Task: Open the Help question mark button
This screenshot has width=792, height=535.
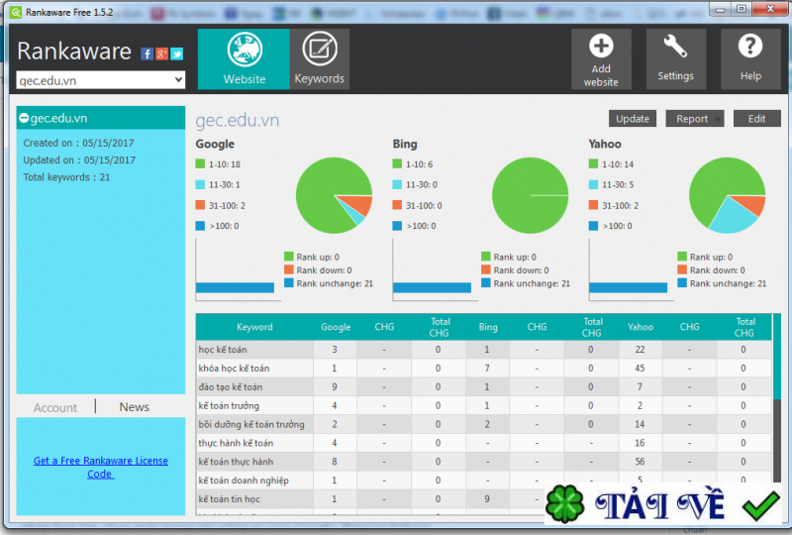Action: point(750,59)
